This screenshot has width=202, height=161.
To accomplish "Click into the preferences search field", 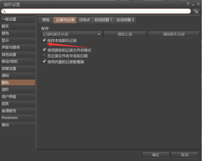I will click(96, 11).
